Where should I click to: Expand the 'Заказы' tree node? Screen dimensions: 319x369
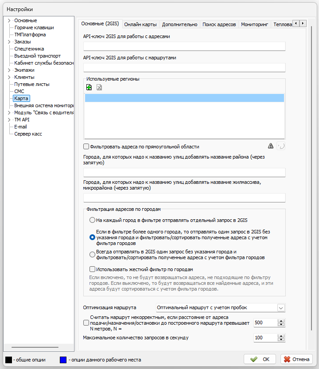[x=9, y=42]
